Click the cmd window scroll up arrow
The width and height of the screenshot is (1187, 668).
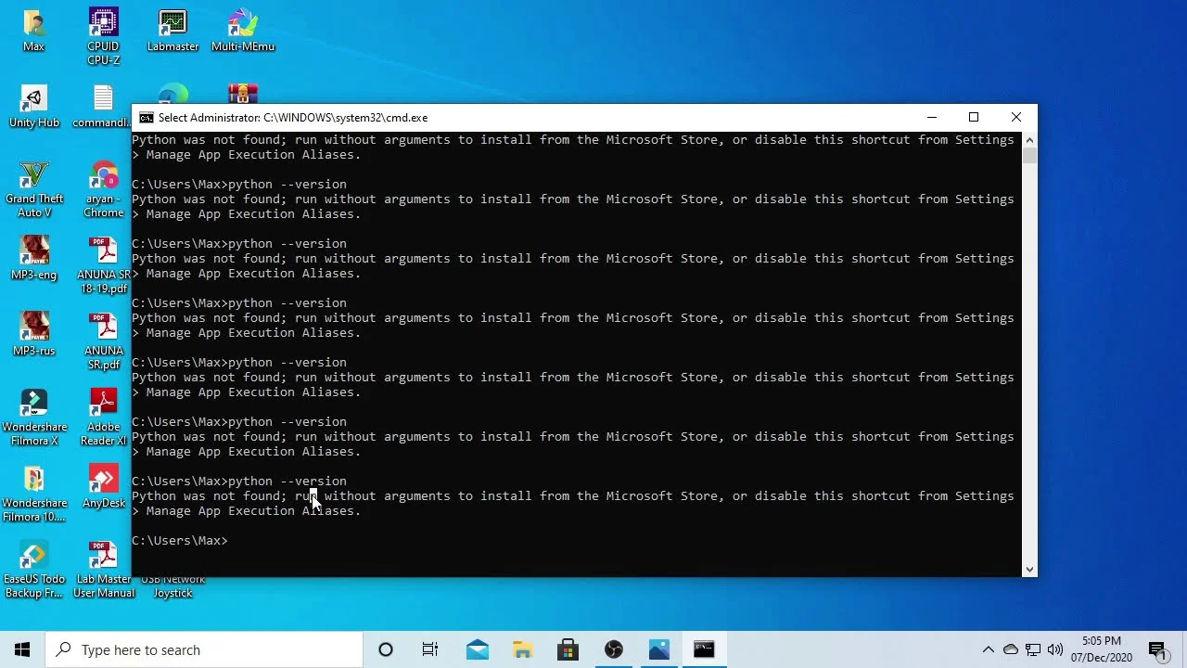pyautogui.click(x=1029, y=139)
